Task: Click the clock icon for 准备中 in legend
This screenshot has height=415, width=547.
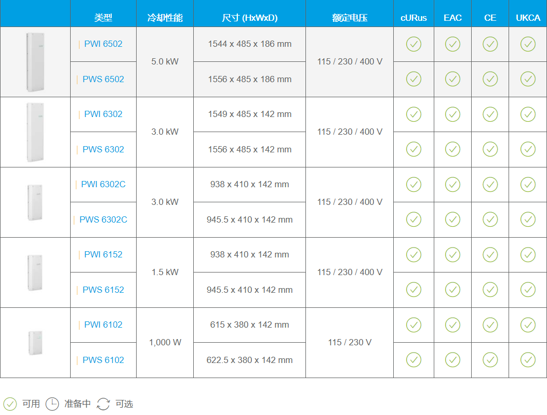Action: tap(52, 404)
